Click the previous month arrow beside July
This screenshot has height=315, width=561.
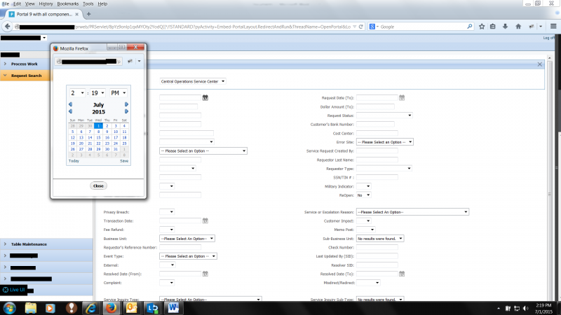70,104
